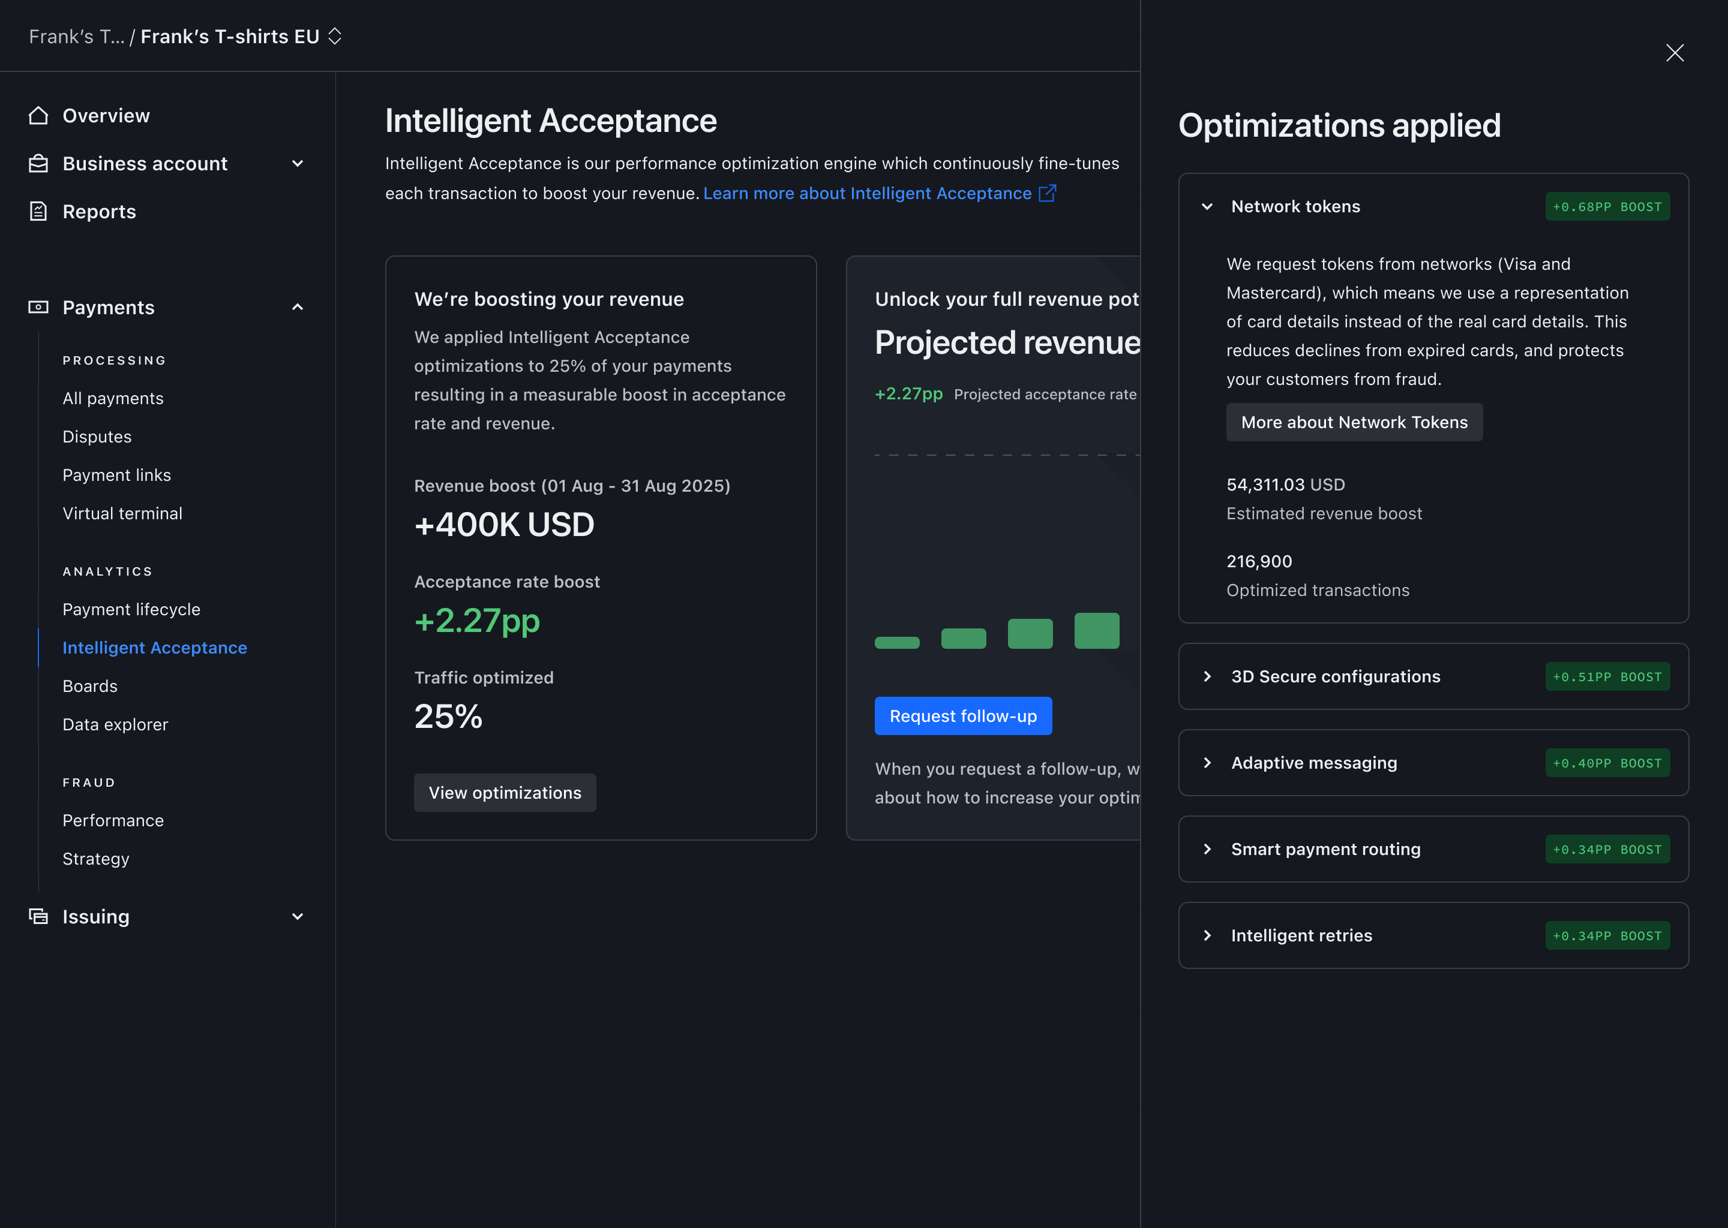Open Boards in sidebar
This screenshot has height=1228, width=1728.
[90, 687]
